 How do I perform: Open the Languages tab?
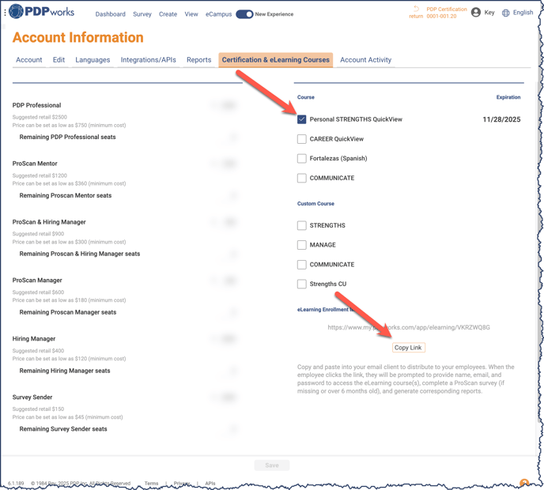(x=93, y=60)
